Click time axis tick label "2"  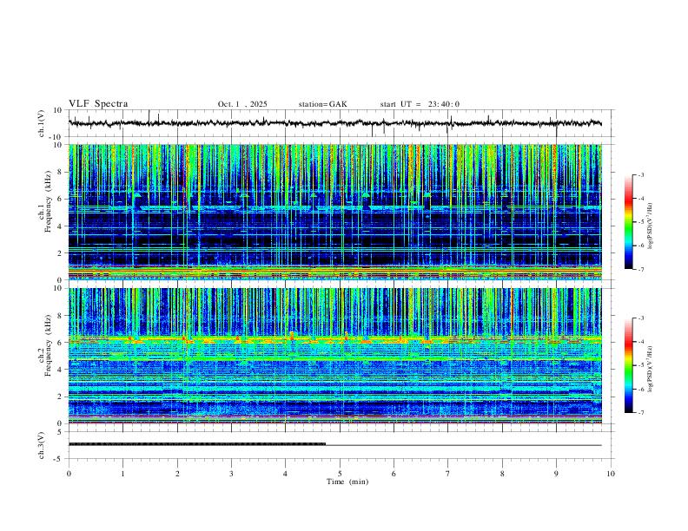point(177,474)
